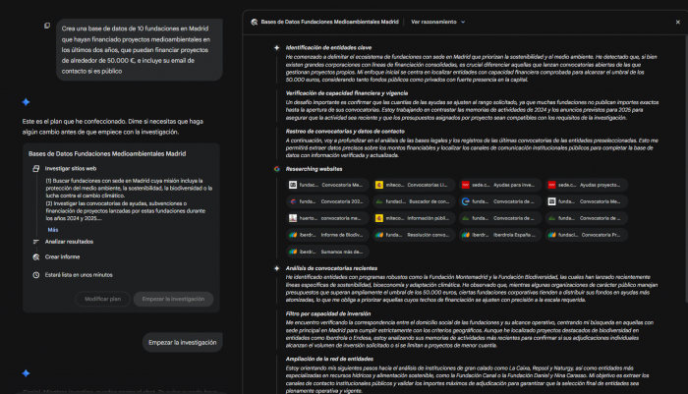The image size is (688, 394).
Task: Click the Crear informe icon
Action: click(36, 255)
